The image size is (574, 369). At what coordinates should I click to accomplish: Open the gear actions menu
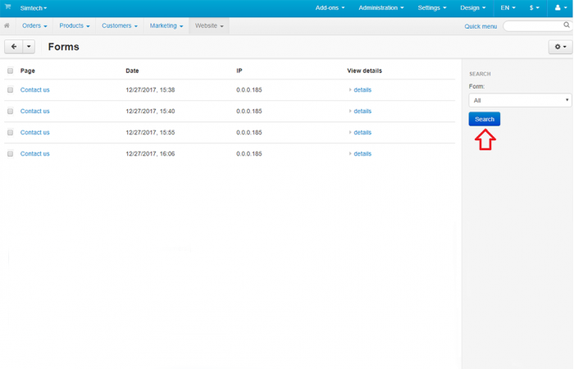click(x=560, y=47)
